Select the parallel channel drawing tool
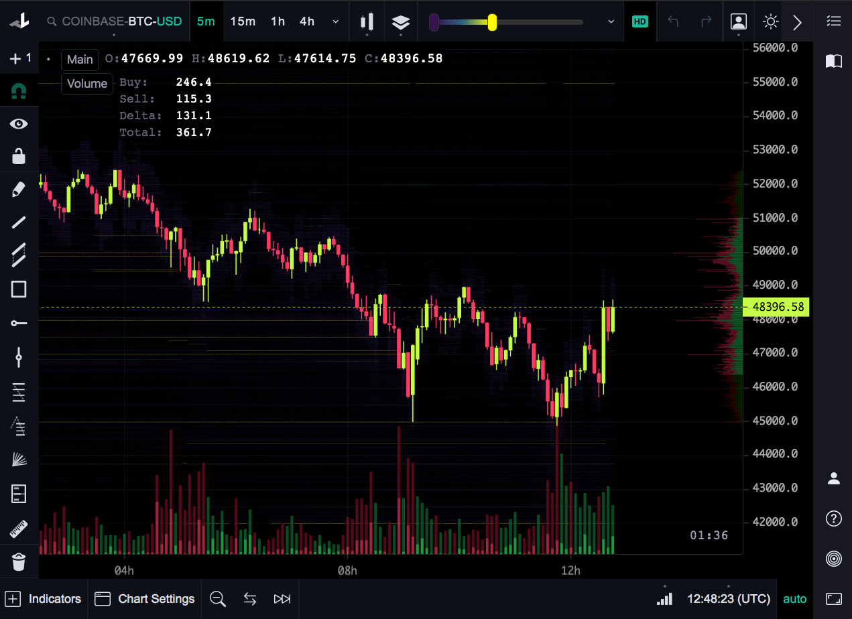This screenshot has width=852, height=619. (x=19, y=255)
